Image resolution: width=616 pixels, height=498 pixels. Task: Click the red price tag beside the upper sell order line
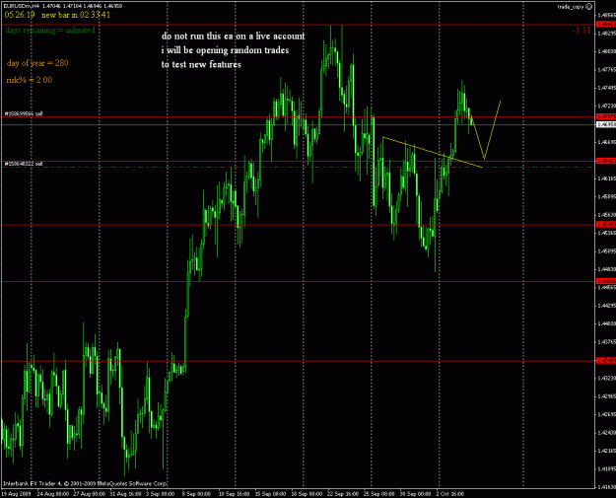[x=606, y=116]
